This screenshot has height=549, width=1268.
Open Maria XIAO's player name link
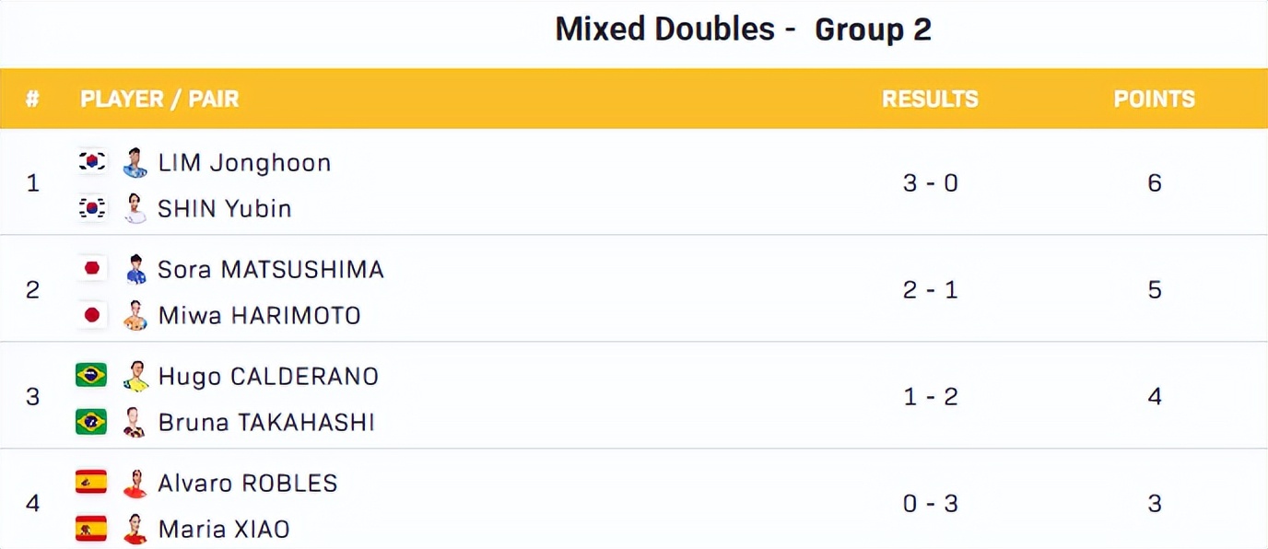(x=224, y=530)
